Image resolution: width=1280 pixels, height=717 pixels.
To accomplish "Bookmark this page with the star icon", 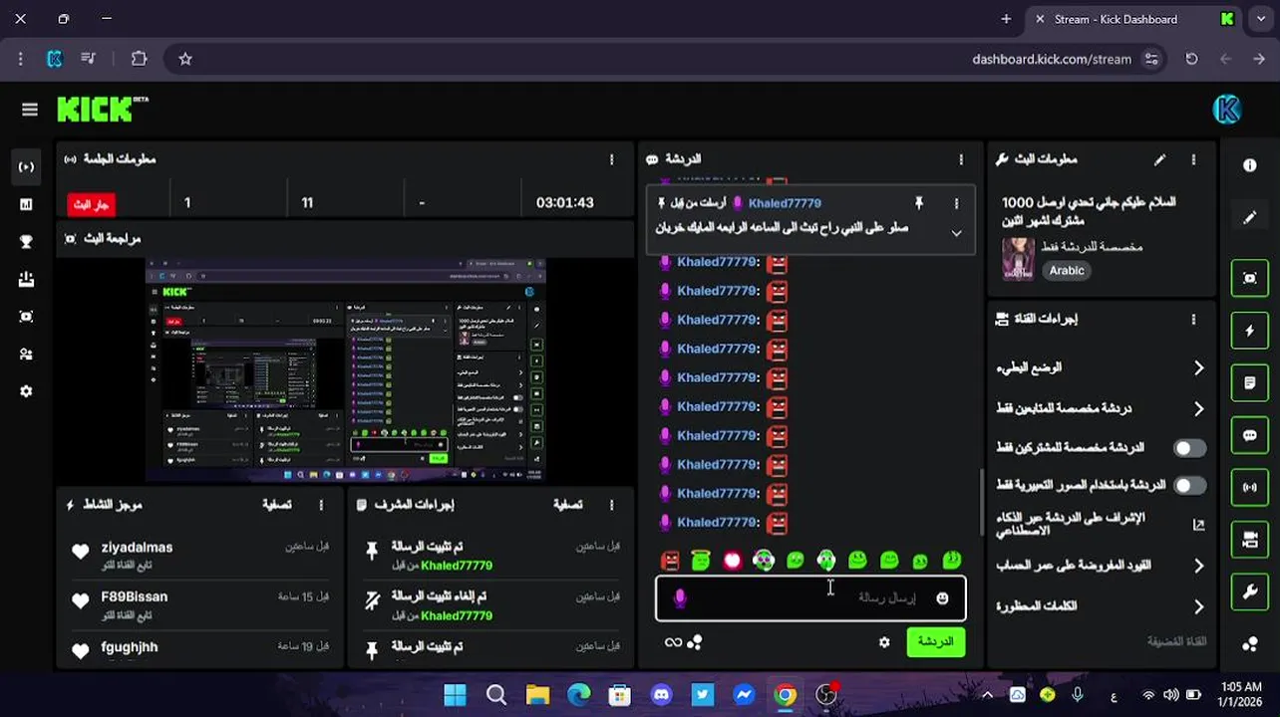I will point(185,59).
